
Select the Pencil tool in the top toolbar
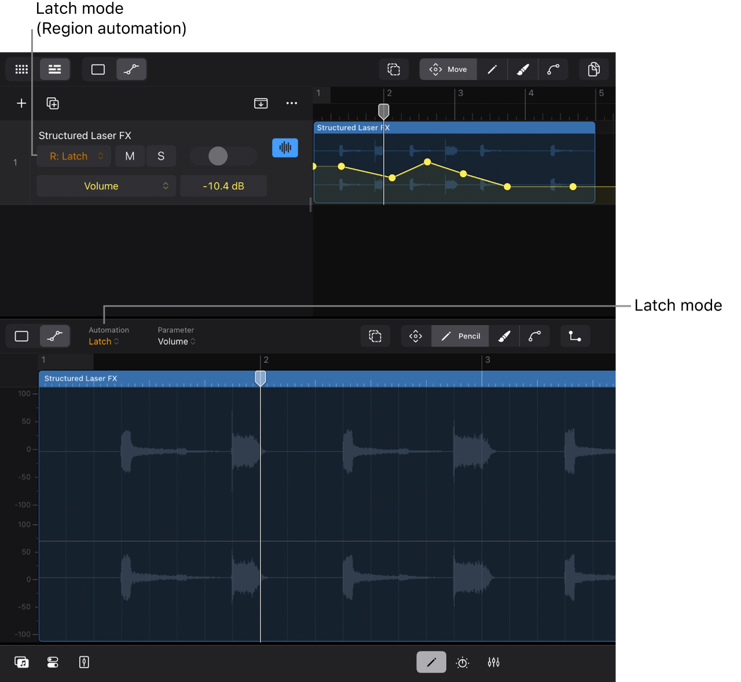coord(492,69)
